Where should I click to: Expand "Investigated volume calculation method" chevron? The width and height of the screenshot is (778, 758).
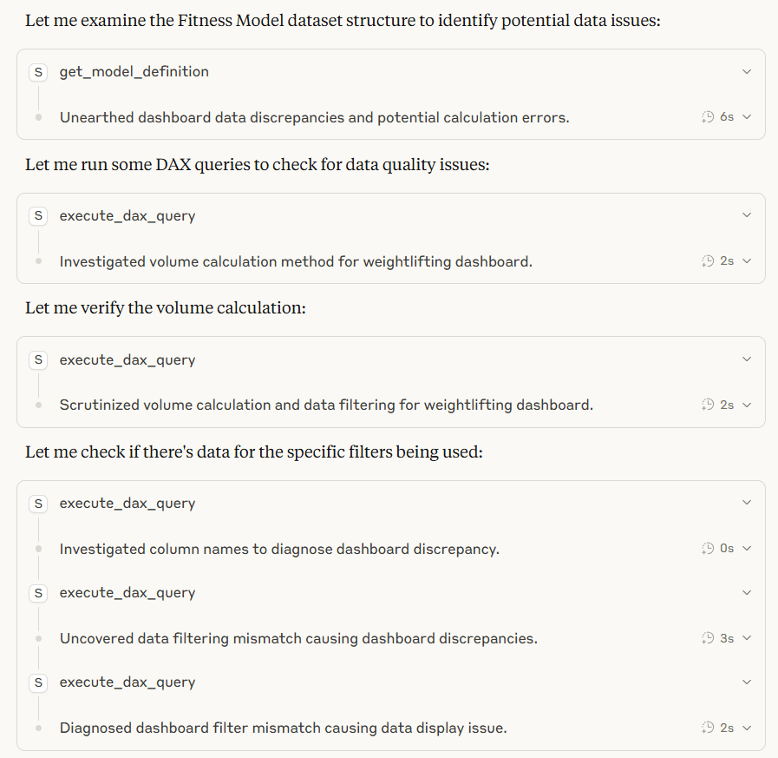(x=747, y=261)
